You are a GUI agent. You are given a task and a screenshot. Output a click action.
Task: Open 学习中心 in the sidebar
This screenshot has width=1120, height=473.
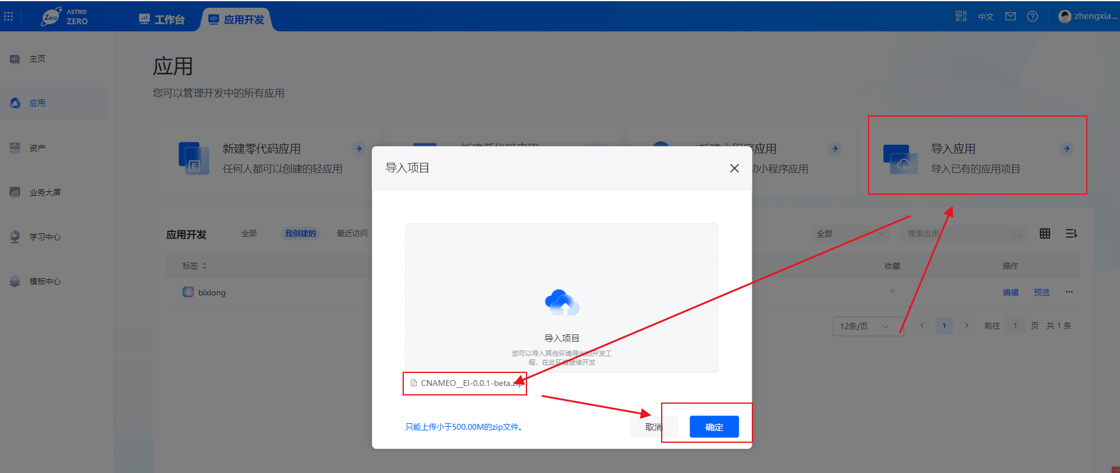45,237
